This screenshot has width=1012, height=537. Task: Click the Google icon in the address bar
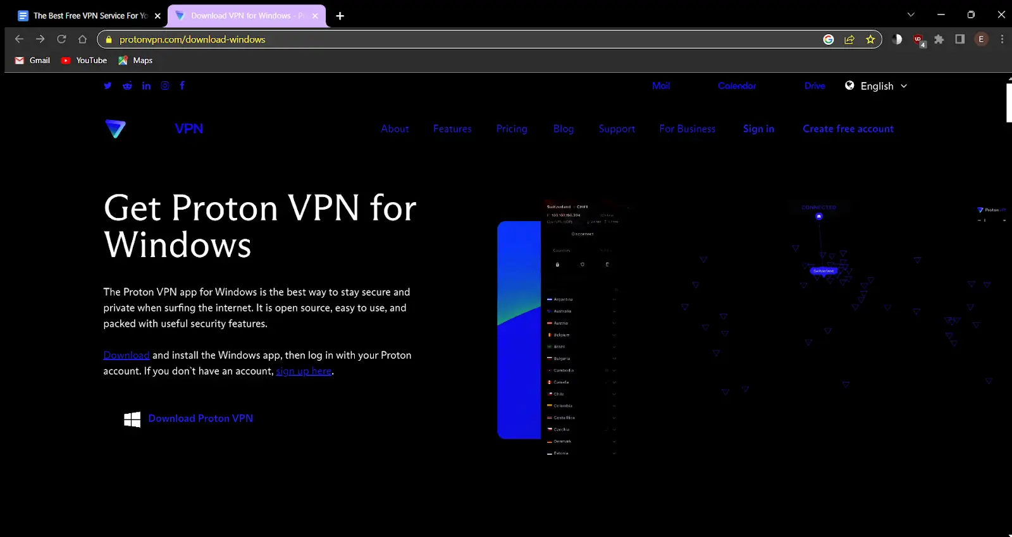[x=829, y=39]
